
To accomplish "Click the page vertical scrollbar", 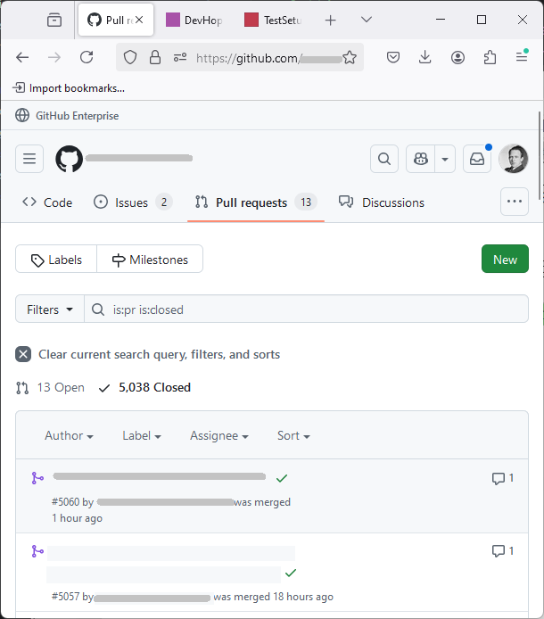I will click(x=540, y=156).
